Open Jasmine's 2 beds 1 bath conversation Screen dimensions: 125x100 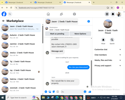(21, 45)
